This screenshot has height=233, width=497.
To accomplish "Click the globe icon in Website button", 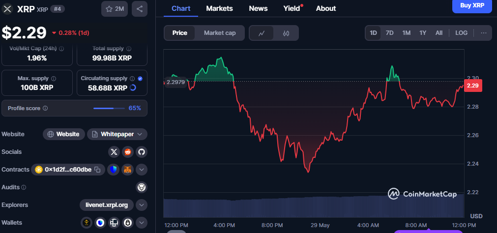I will 51,134.
